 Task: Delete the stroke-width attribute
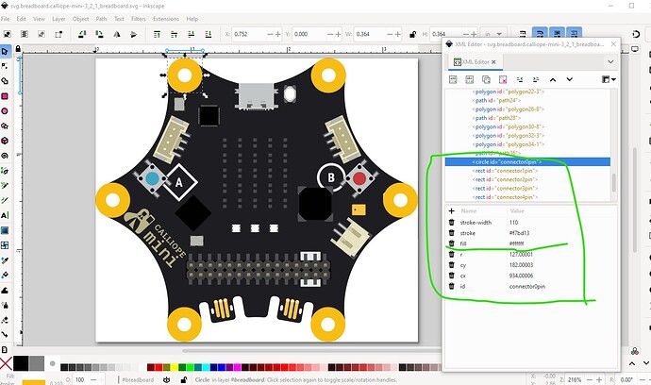452,222
